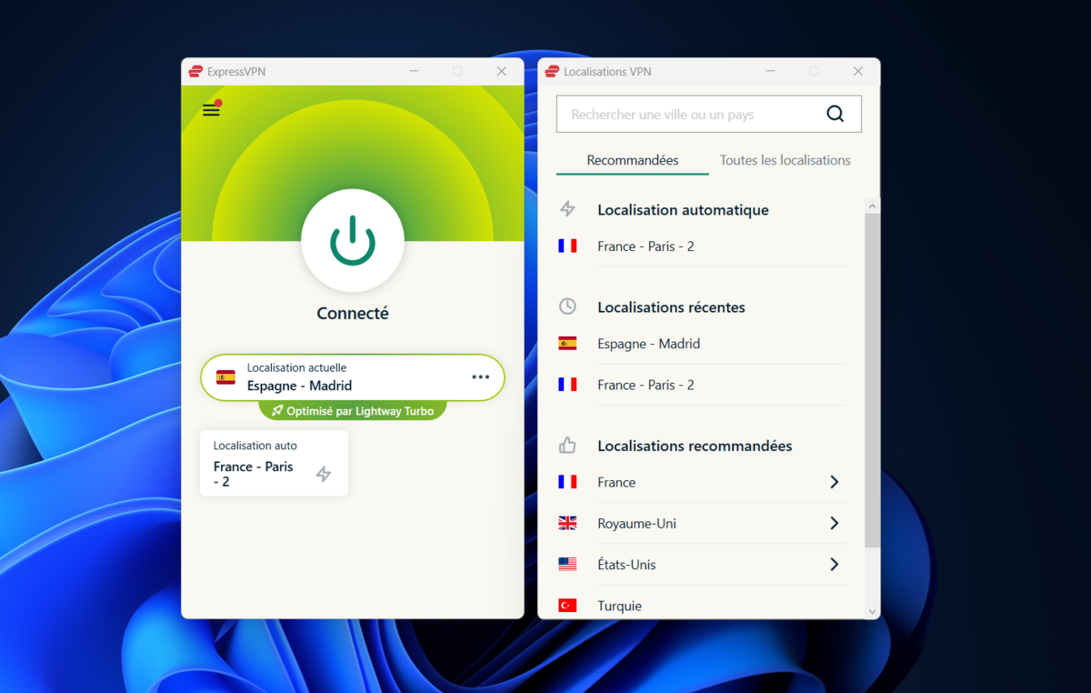This screenshot has width=1091, height=693.
Task: Click the United Kingdom flag icon
Action: 567,523
